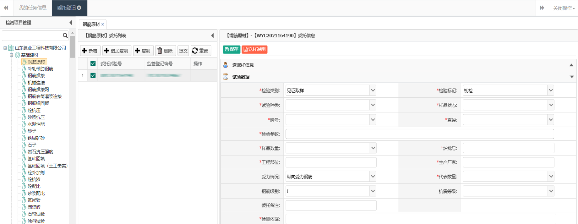Click the project tree vertical scrollbar
578x224 pixels.
[72, 47]
